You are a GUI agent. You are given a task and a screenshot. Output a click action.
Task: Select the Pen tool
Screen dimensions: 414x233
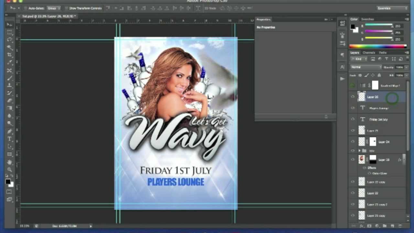click(x=9, y=131)
